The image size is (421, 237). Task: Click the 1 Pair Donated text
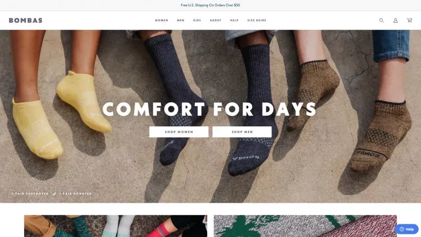(75, 194)
